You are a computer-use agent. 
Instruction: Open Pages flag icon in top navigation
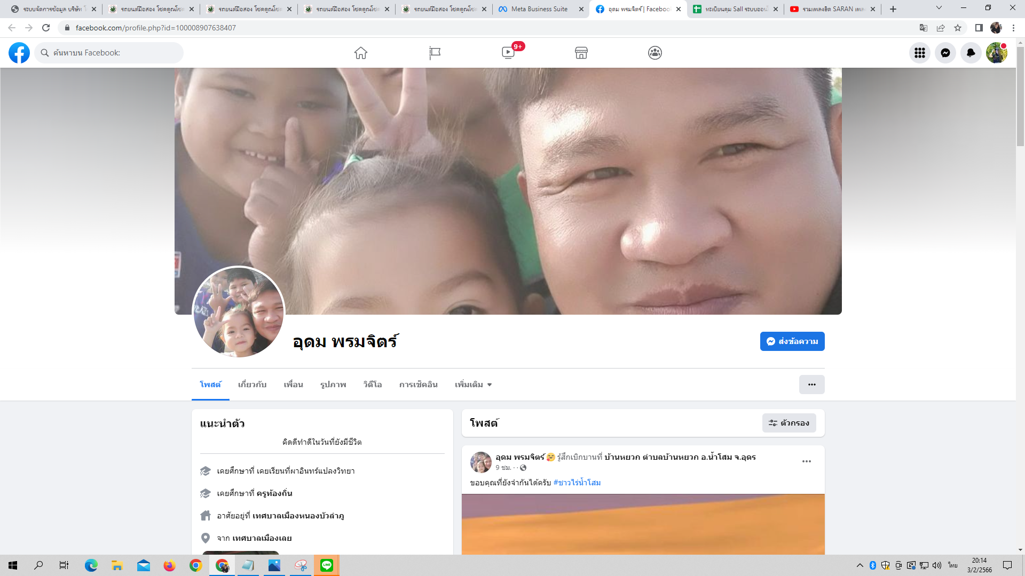click(435, 53)
